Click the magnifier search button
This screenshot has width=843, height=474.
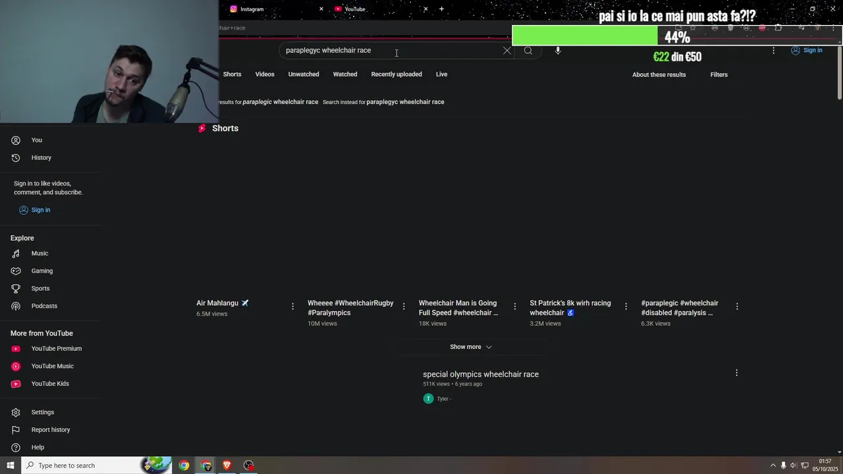pyautogui.click(x=528, y=51)
